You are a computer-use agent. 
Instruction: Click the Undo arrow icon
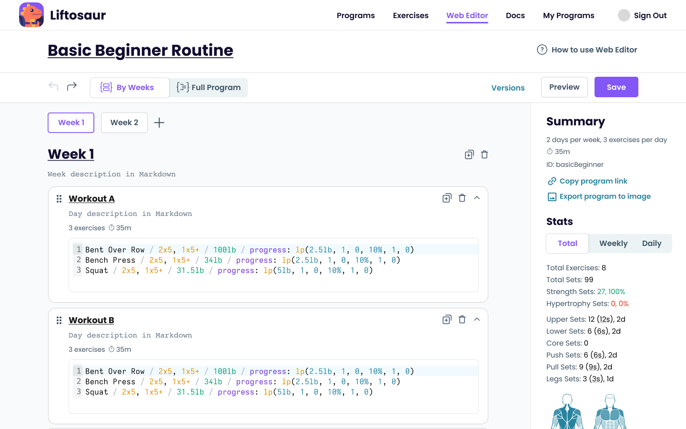click(x=53, y=86)
